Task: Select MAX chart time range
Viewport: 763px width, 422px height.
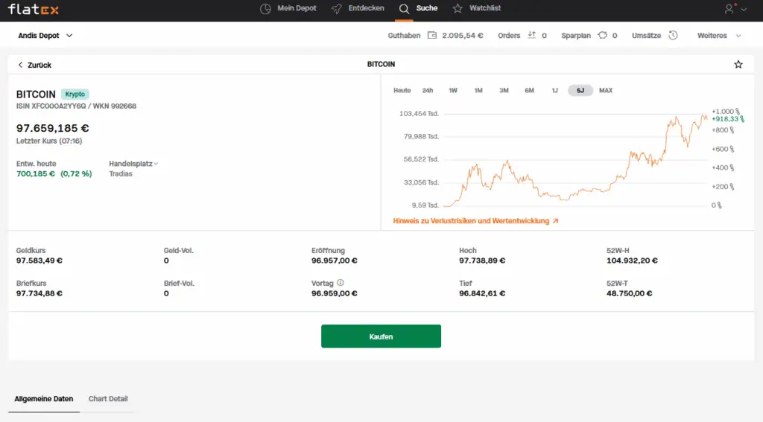Action: click(x=606, y=91)
